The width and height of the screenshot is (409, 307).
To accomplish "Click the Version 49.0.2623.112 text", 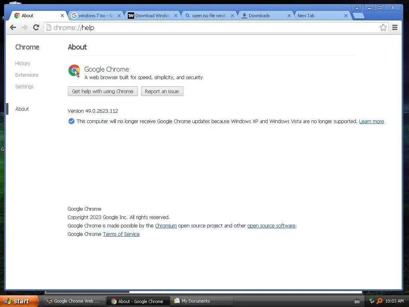I will pyautogui.click(x=93, y=111).
